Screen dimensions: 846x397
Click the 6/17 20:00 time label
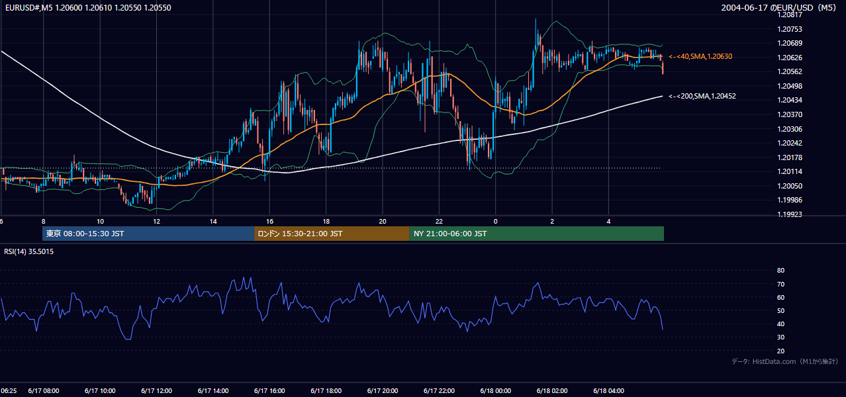click(x=383, y=390)
